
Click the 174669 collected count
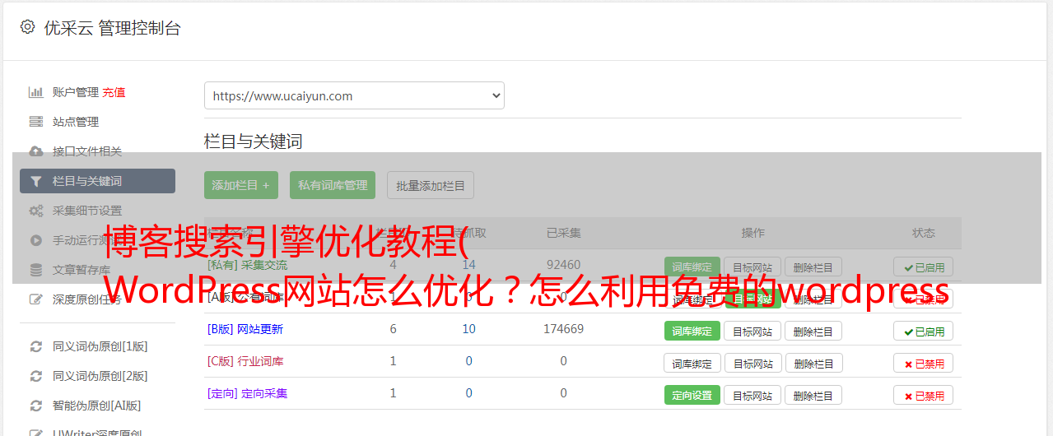coord(563,329)
